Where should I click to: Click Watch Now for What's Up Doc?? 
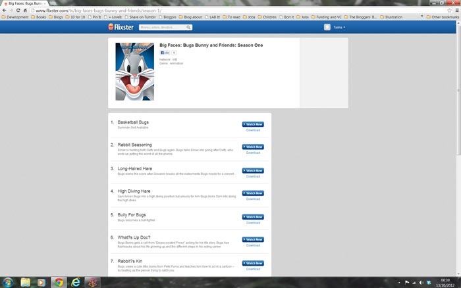(x=253, y=239)
